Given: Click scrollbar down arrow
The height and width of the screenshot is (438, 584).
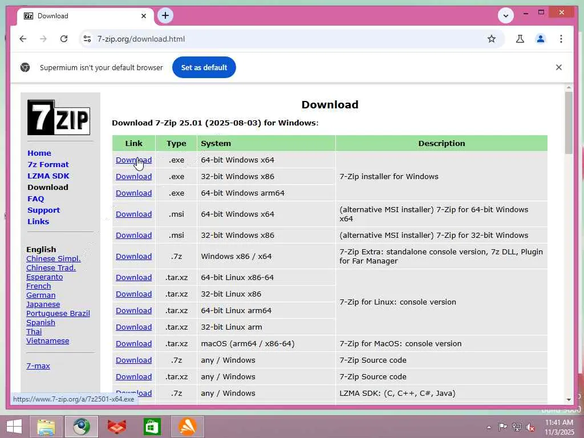Looking at the screenshot, I should click(x=569, y=400).
